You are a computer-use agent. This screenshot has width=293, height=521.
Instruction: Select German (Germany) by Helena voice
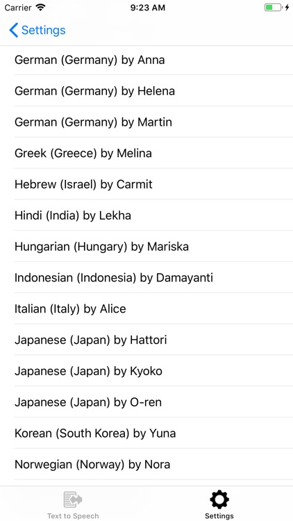(x=146, y=91)
